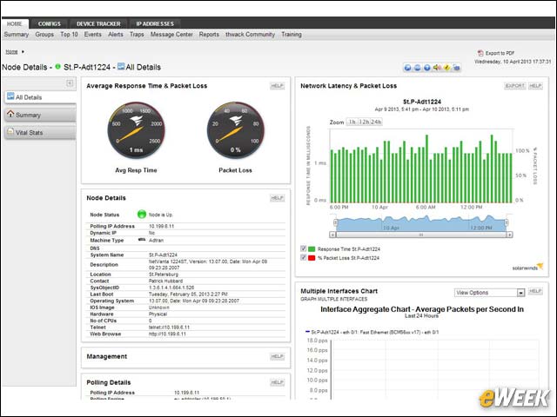Viewport: 557px width, 417px height.
Task: Click the All Details sidebar icon
Action: coord(10,96)
